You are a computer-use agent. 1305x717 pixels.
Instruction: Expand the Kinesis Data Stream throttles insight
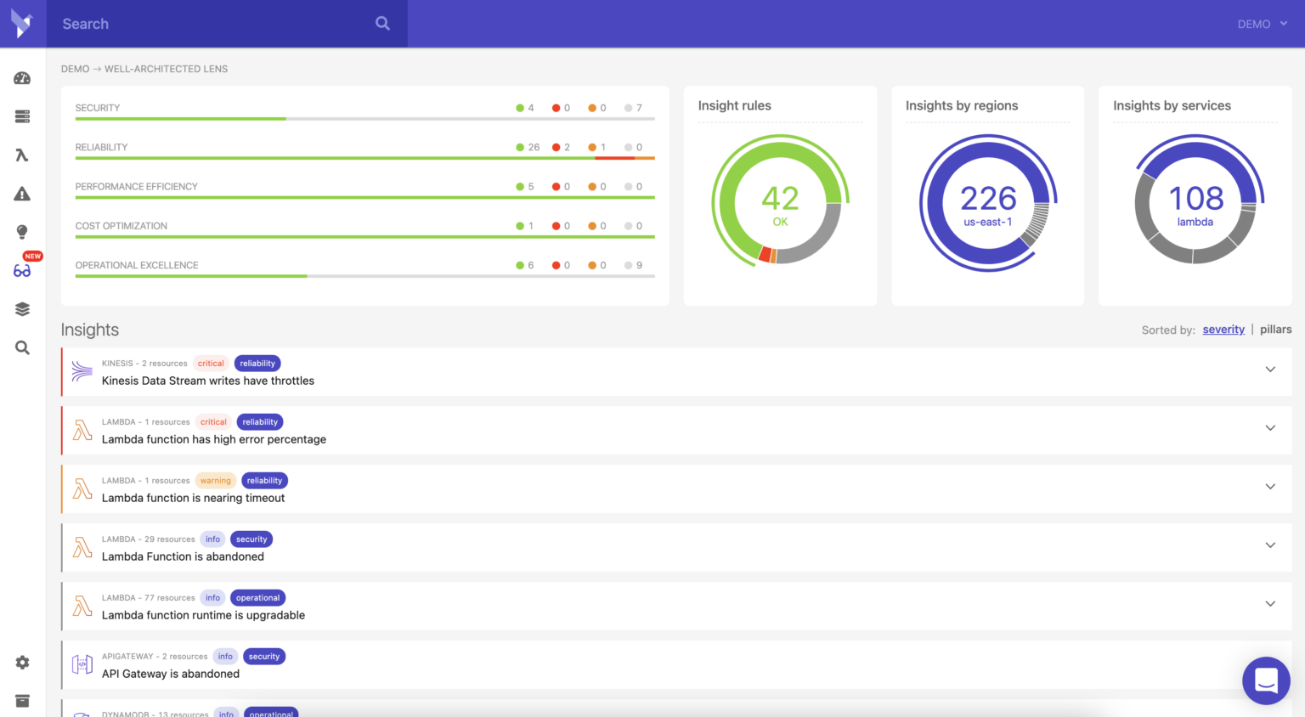click(1270, 370)
